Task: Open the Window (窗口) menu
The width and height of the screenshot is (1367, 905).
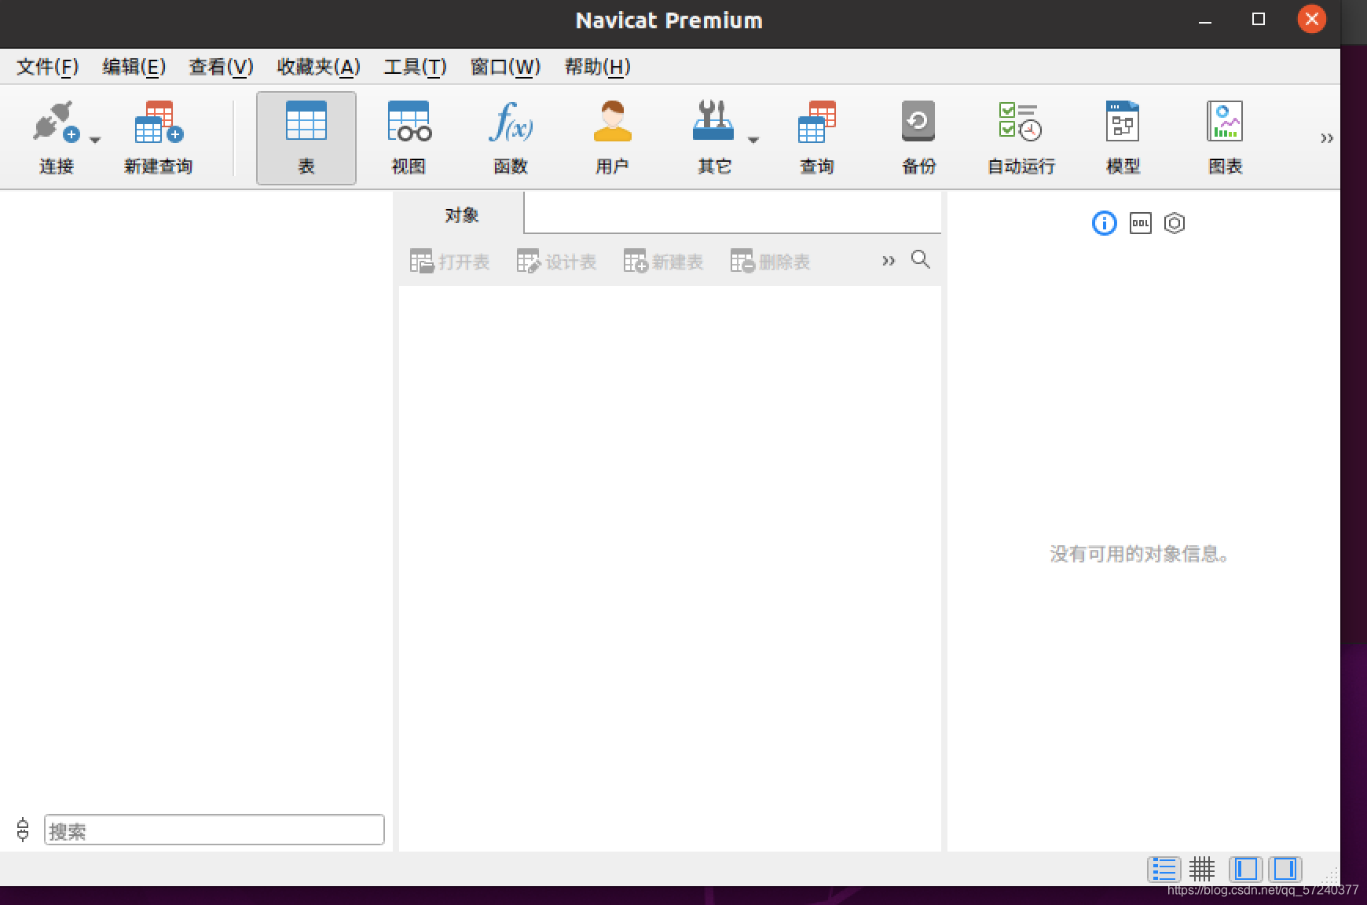Action: (505, 67)
